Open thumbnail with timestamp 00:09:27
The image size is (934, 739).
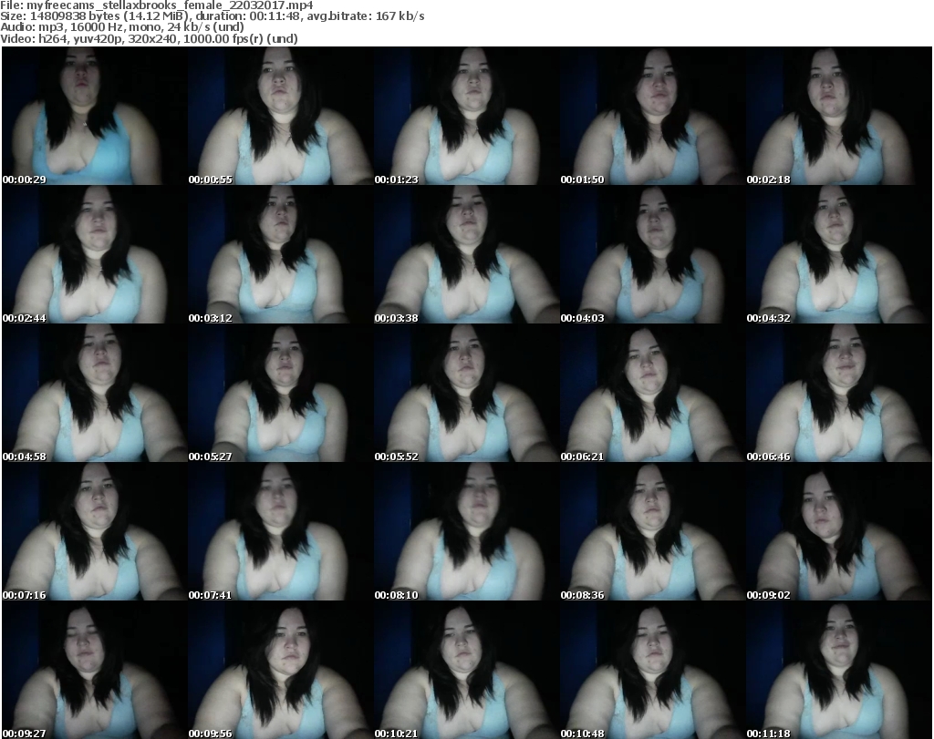point(94,670)
